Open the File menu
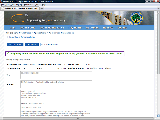160x120 pixels. pos(2,5)
